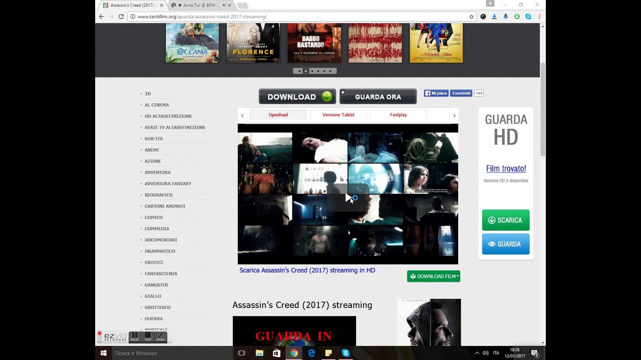Expand the DOWNLOAD FILM dropdown
The height and width of the screenshot is (360, 641).
click(434, 276)
